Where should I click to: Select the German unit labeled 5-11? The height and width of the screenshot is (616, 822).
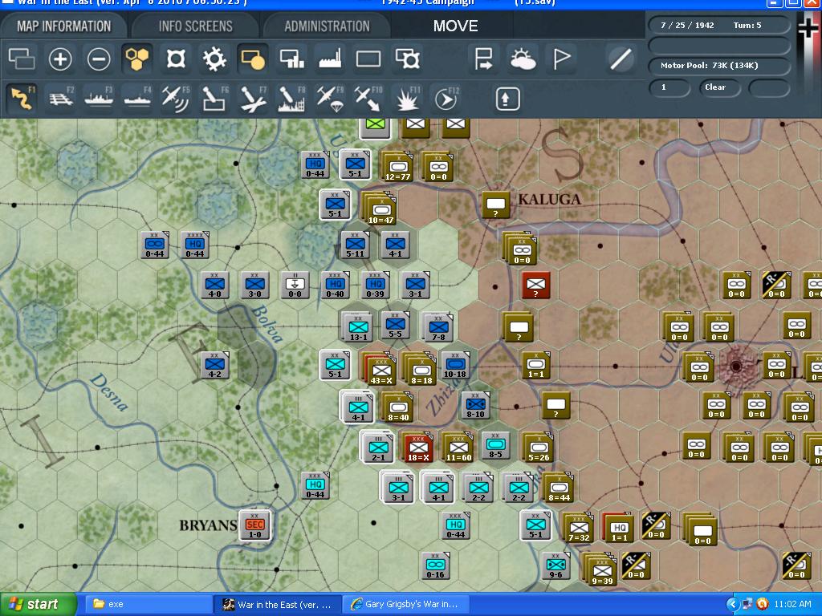click(355, 245)
